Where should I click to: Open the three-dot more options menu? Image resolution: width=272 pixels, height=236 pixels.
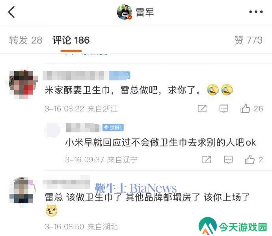[x=256, y=12]
